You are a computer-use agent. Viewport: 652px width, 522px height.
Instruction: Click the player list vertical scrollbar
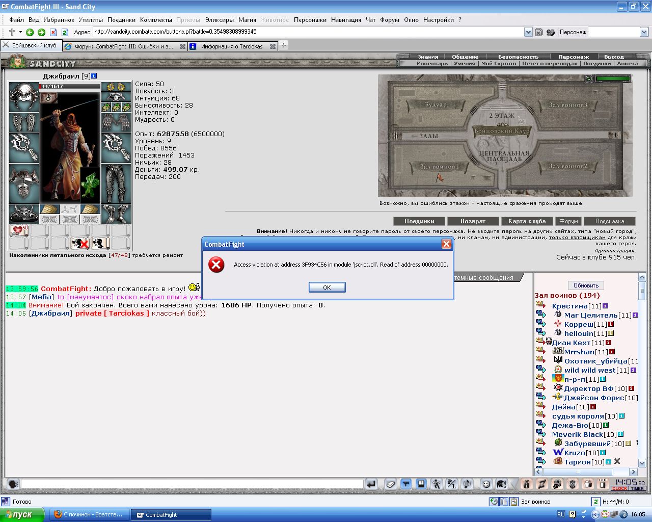pos(642,370)
